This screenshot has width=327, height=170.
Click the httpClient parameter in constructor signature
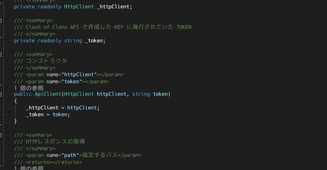point(111,94)
